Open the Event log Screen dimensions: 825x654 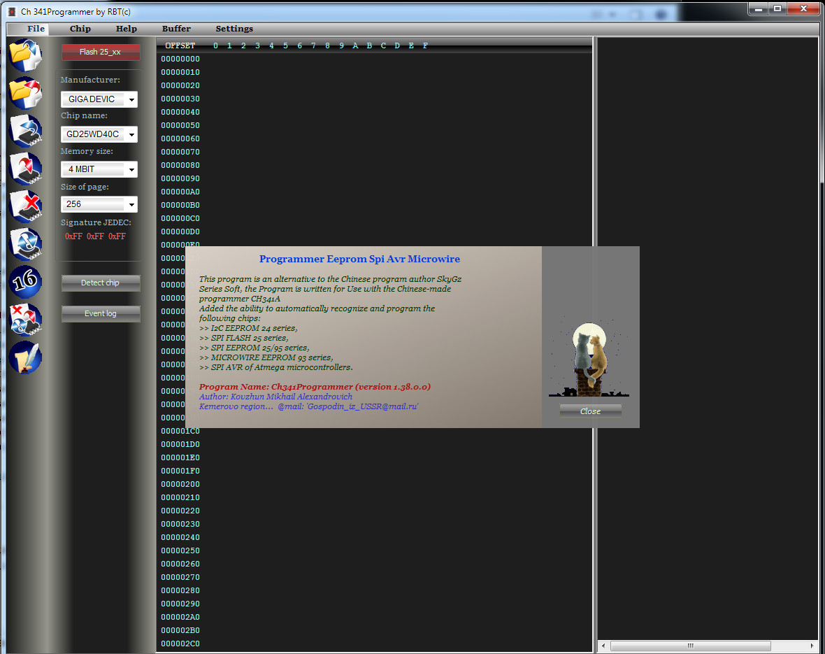coord(101,313)
